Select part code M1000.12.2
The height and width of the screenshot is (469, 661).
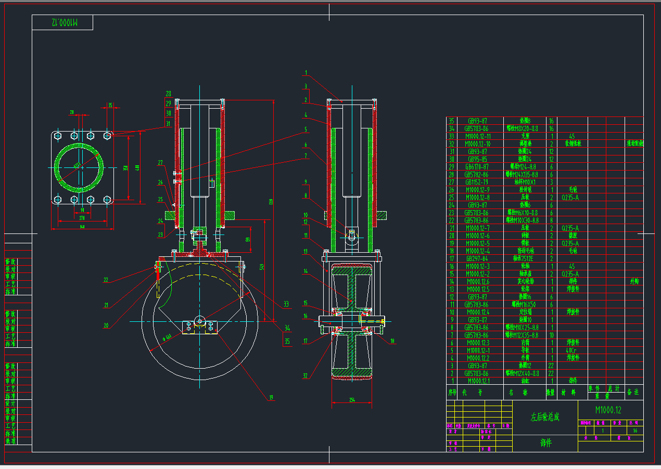click(478, 358)
